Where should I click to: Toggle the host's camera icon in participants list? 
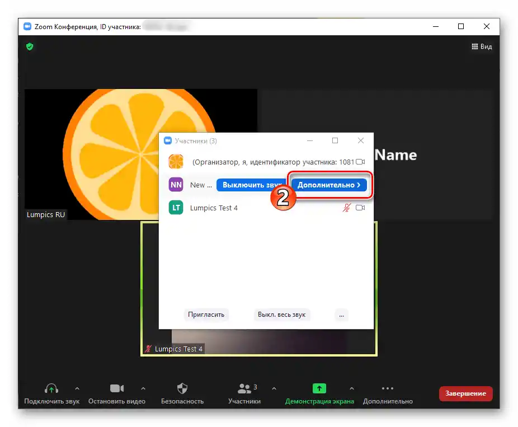click(360, 161)
